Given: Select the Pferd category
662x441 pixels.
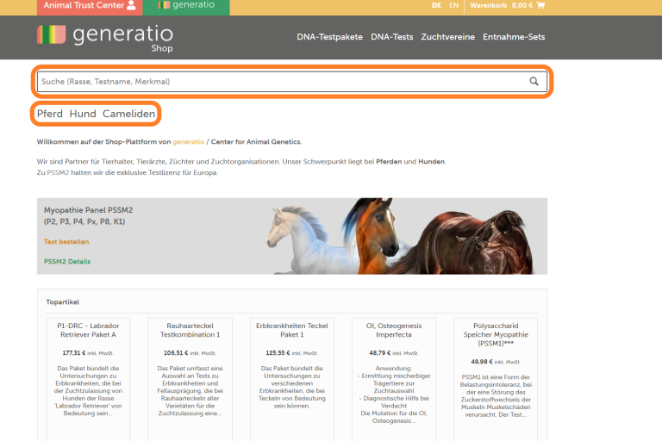Looking at the screenshot, I should point(50,114).
